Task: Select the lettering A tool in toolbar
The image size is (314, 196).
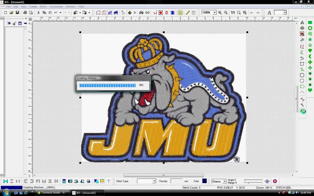Action: (269, 13)
